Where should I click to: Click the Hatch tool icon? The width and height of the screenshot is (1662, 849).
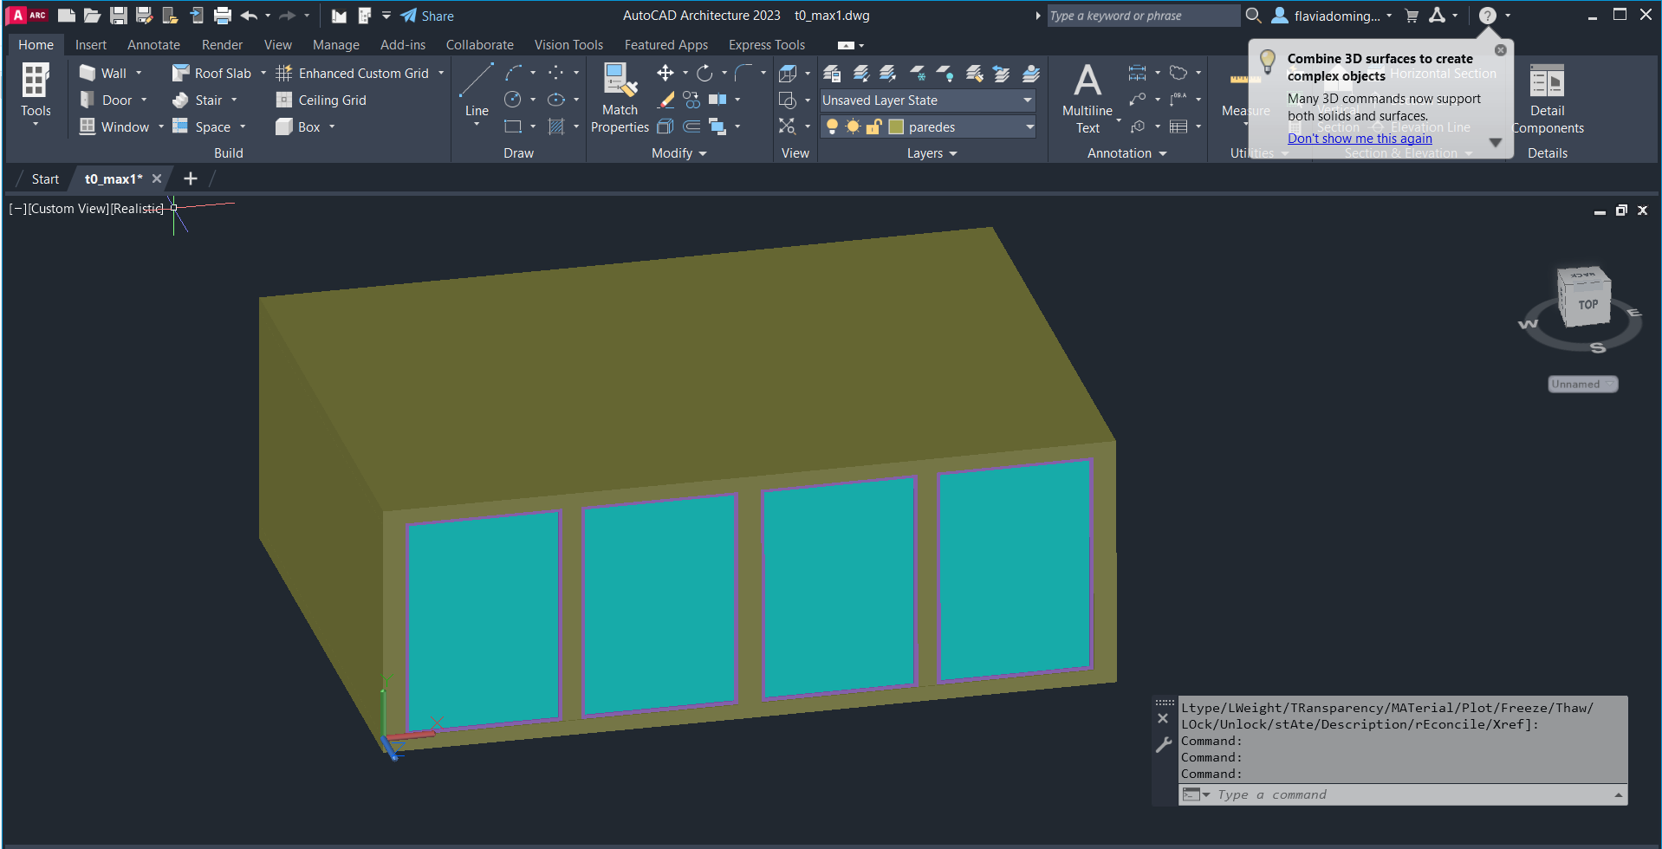[556, 127]
